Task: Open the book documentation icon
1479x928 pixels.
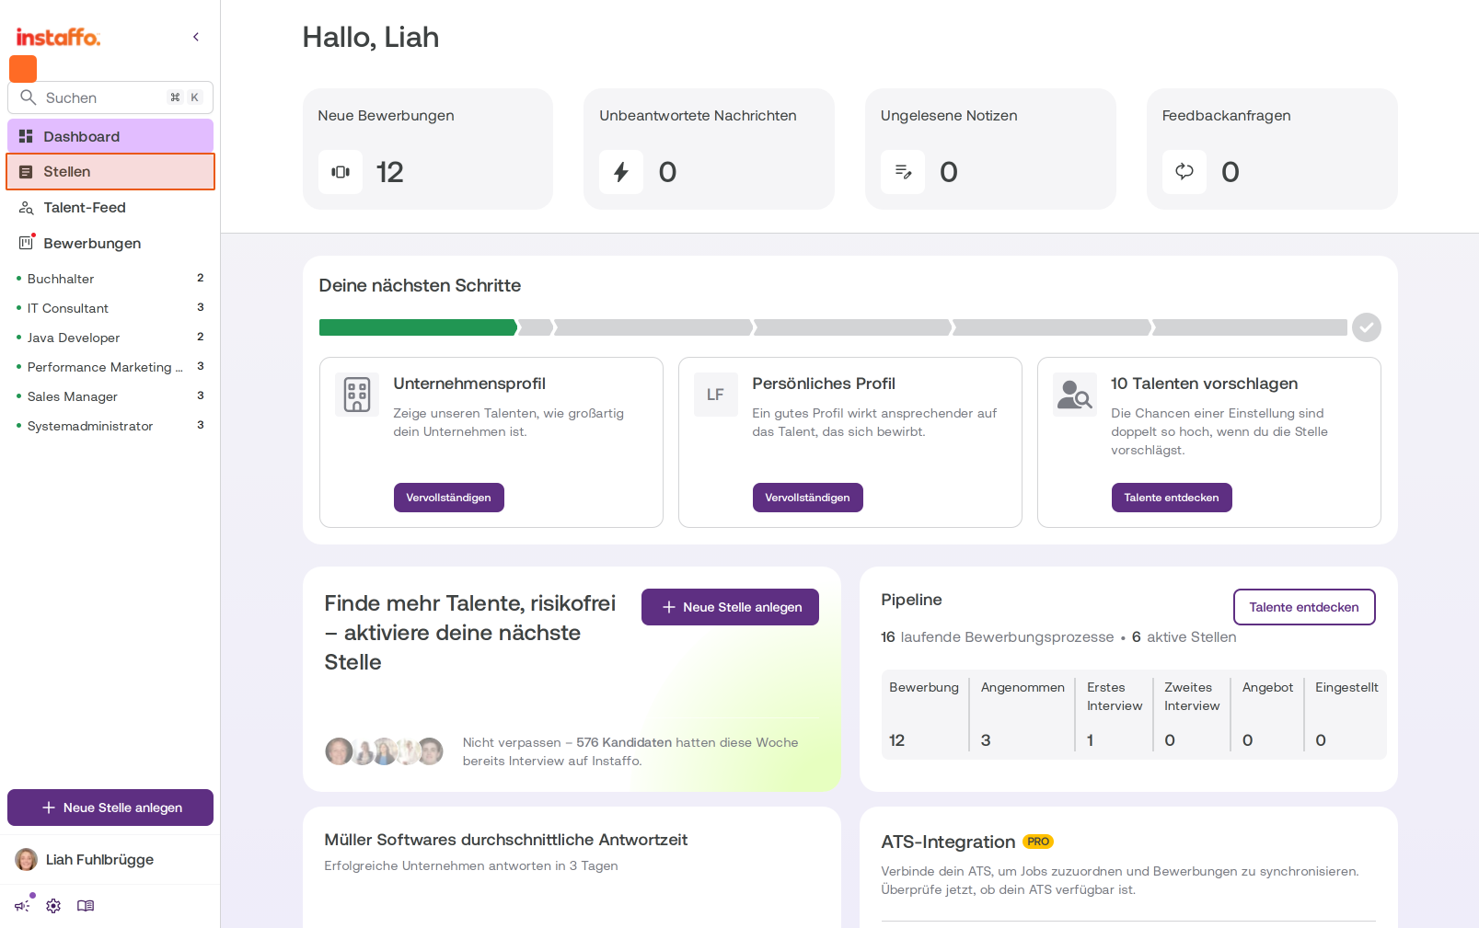Action: (x=86, y=906)
